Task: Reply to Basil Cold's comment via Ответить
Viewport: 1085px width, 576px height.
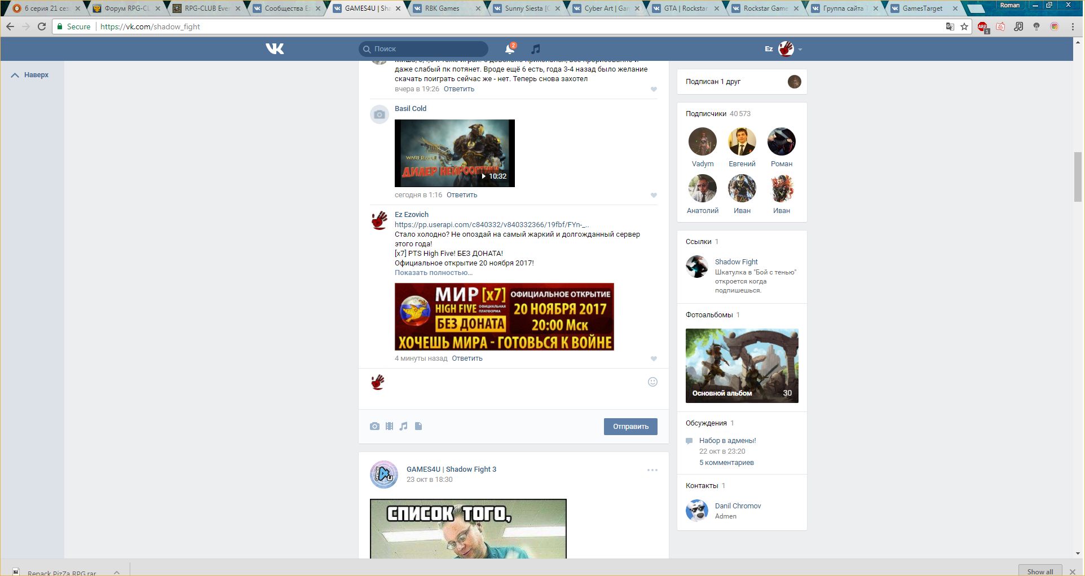Action: (x=462, y=195)
